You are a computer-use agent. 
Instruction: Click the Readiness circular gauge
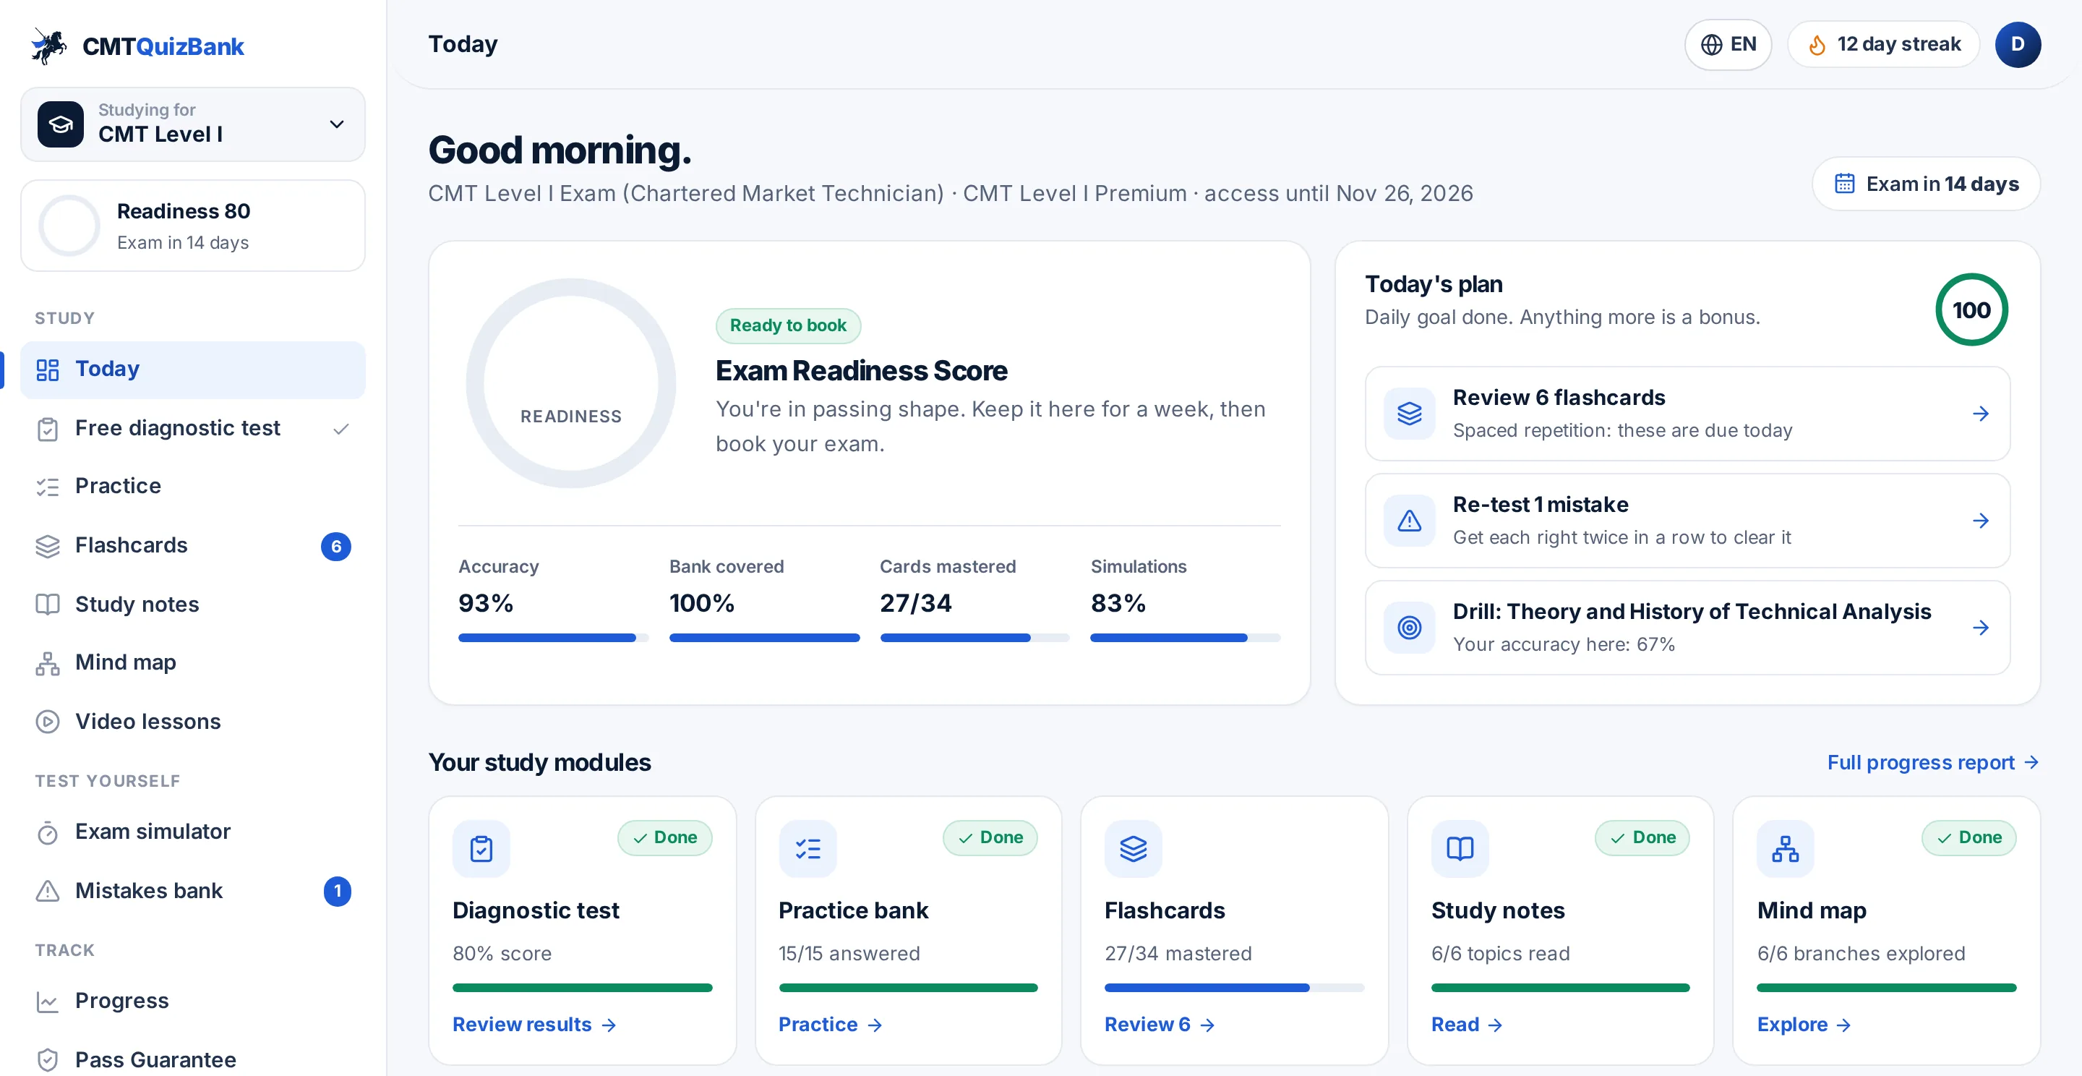pos(570,383)
